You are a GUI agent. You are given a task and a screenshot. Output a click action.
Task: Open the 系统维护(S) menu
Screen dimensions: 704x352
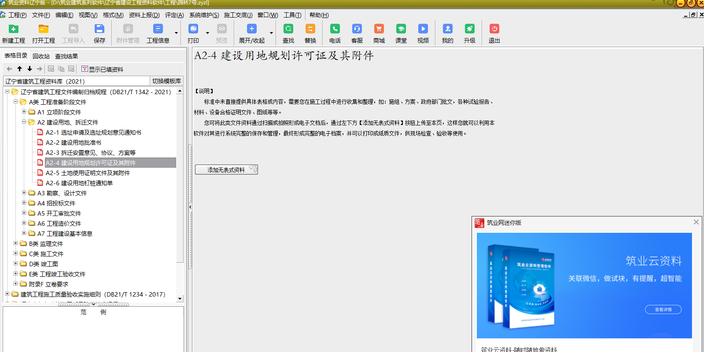(204, 15)
